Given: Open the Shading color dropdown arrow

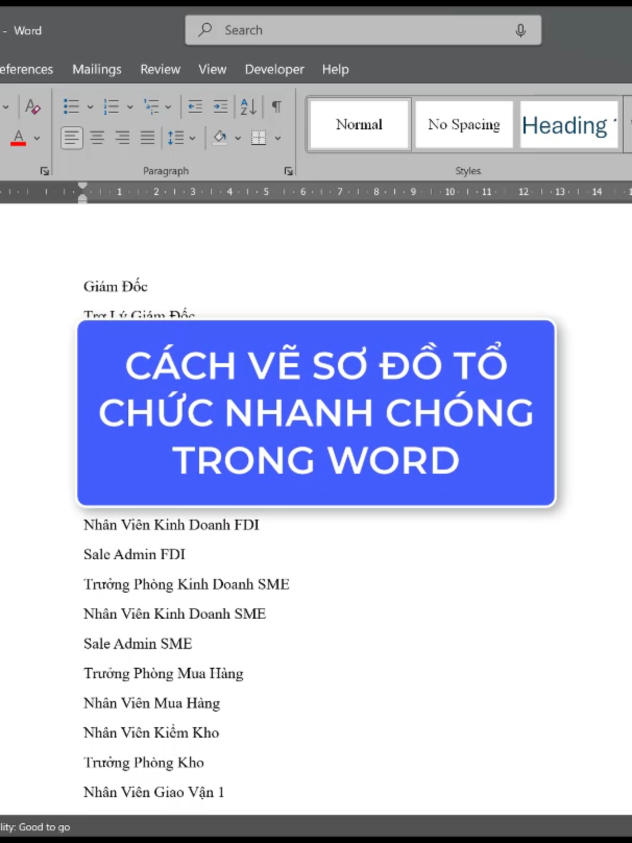Looking at the screenshot, I should coord(238,138).
